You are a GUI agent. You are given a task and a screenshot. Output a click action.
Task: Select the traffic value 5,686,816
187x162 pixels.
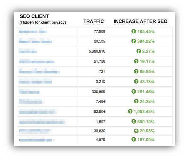click(x=97, y=51)
